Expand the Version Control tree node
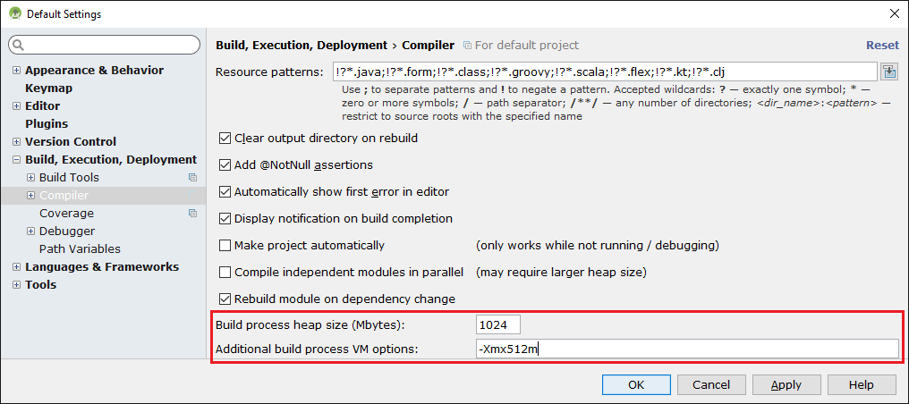Screen dimensions: 909x404 (16, 142)
